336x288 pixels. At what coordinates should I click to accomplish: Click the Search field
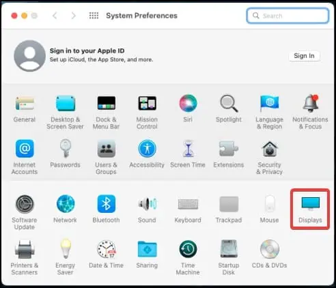coord(288,16)
